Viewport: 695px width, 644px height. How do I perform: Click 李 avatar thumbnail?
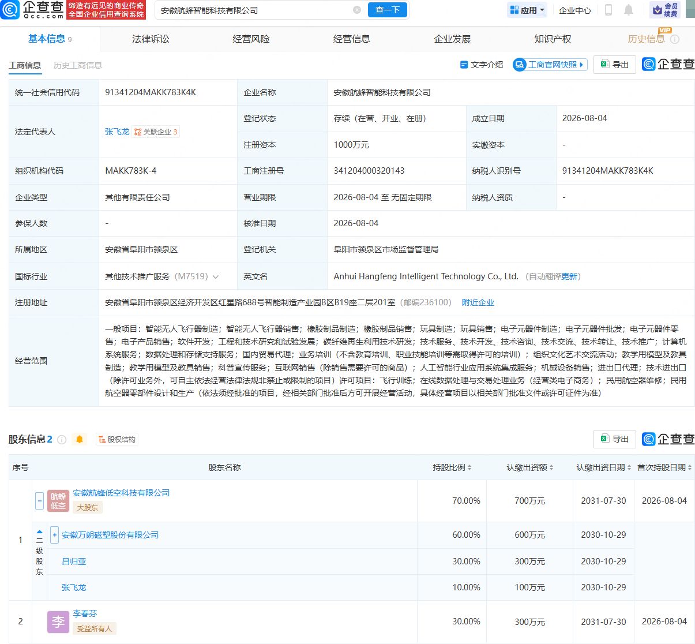click(58, 622)
